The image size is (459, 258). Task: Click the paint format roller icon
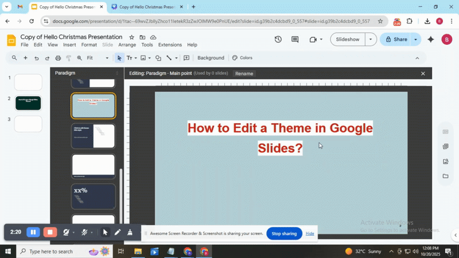(69, 58)
